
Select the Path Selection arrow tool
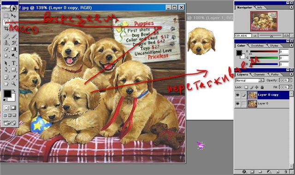coord(6,63)
